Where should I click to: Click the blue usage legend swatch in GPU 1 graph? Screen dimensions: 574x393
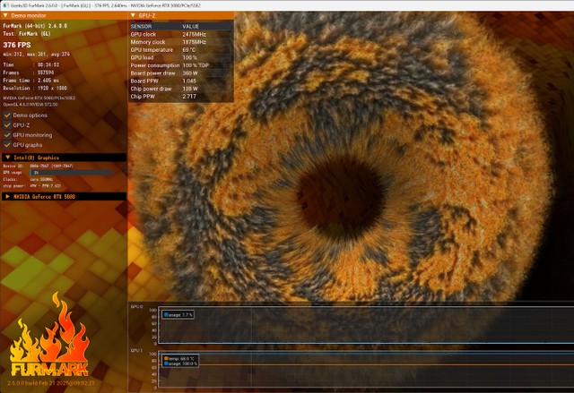point(166,363)
